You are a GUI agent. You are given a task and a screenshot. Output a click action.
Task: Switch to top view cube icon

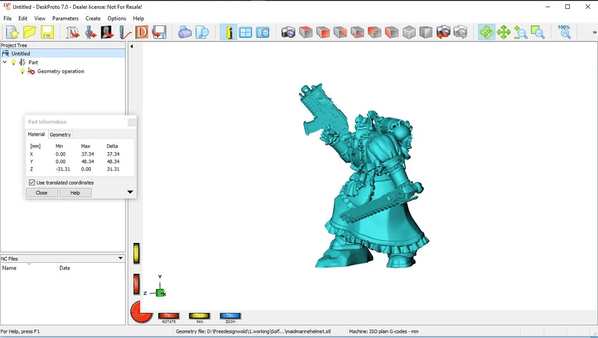tap(306, 32)
